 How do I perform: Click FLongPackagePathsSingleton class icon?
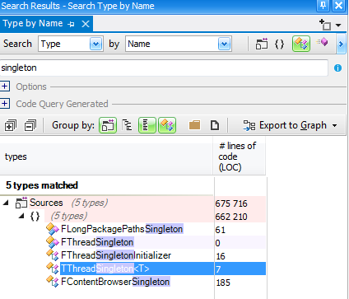(53, 228)
